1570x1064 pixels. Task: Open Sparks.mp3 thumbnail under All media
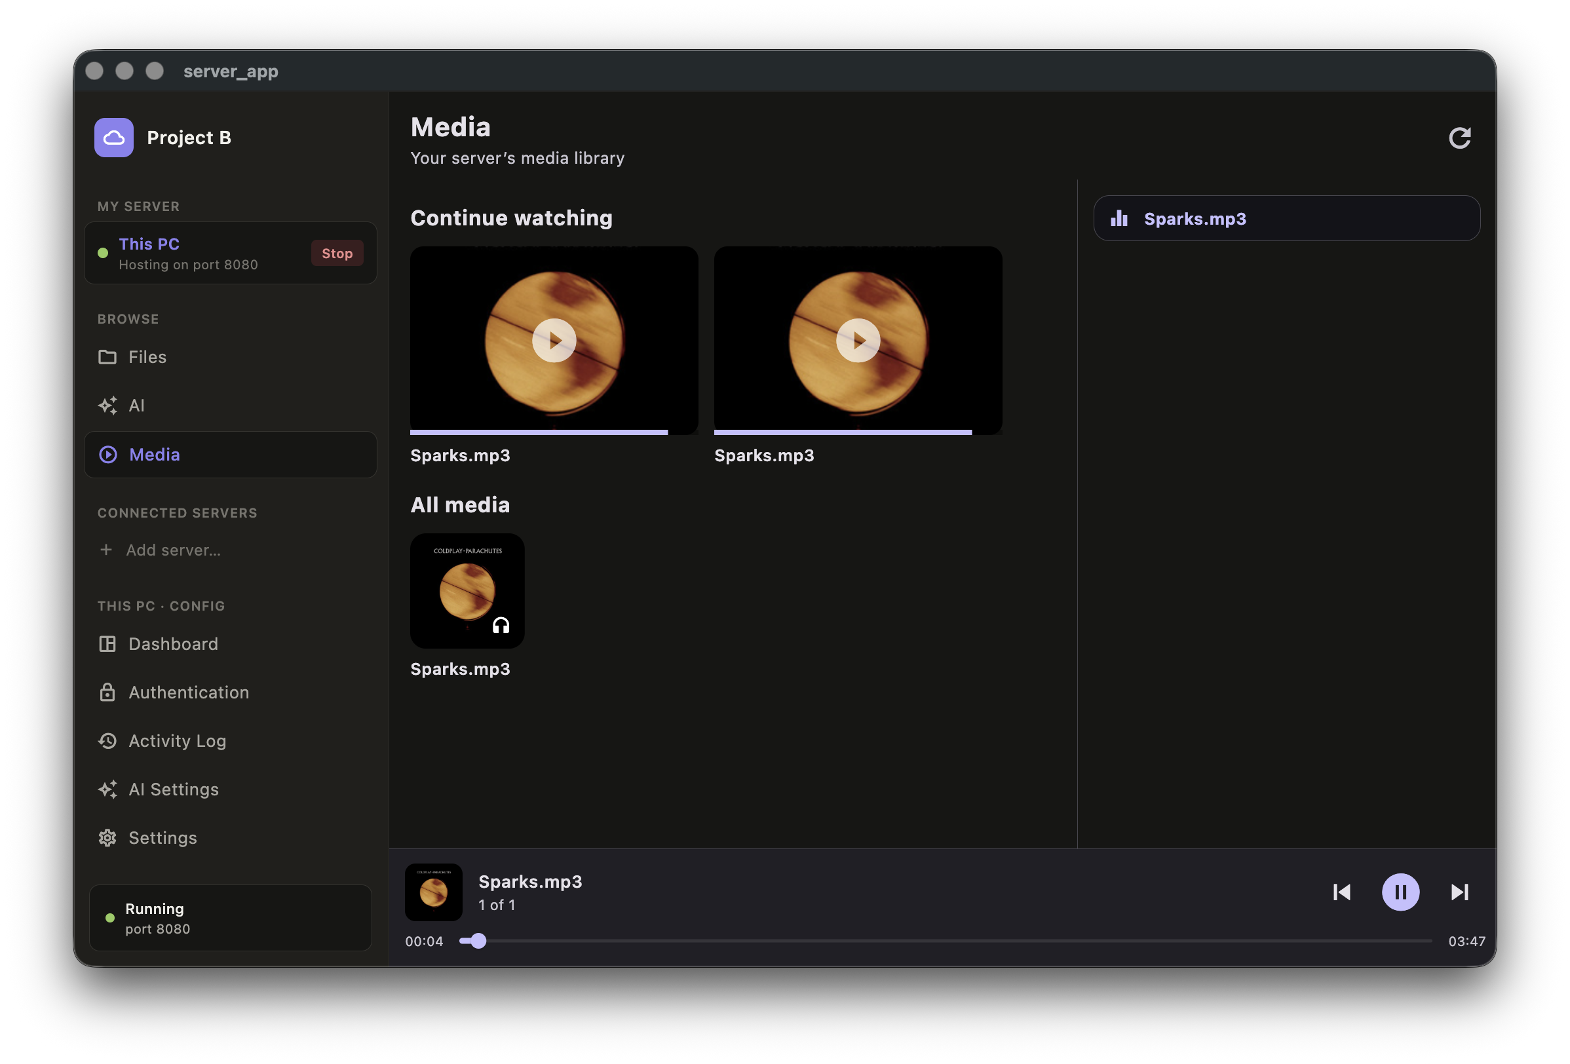[x=467, y=591]
